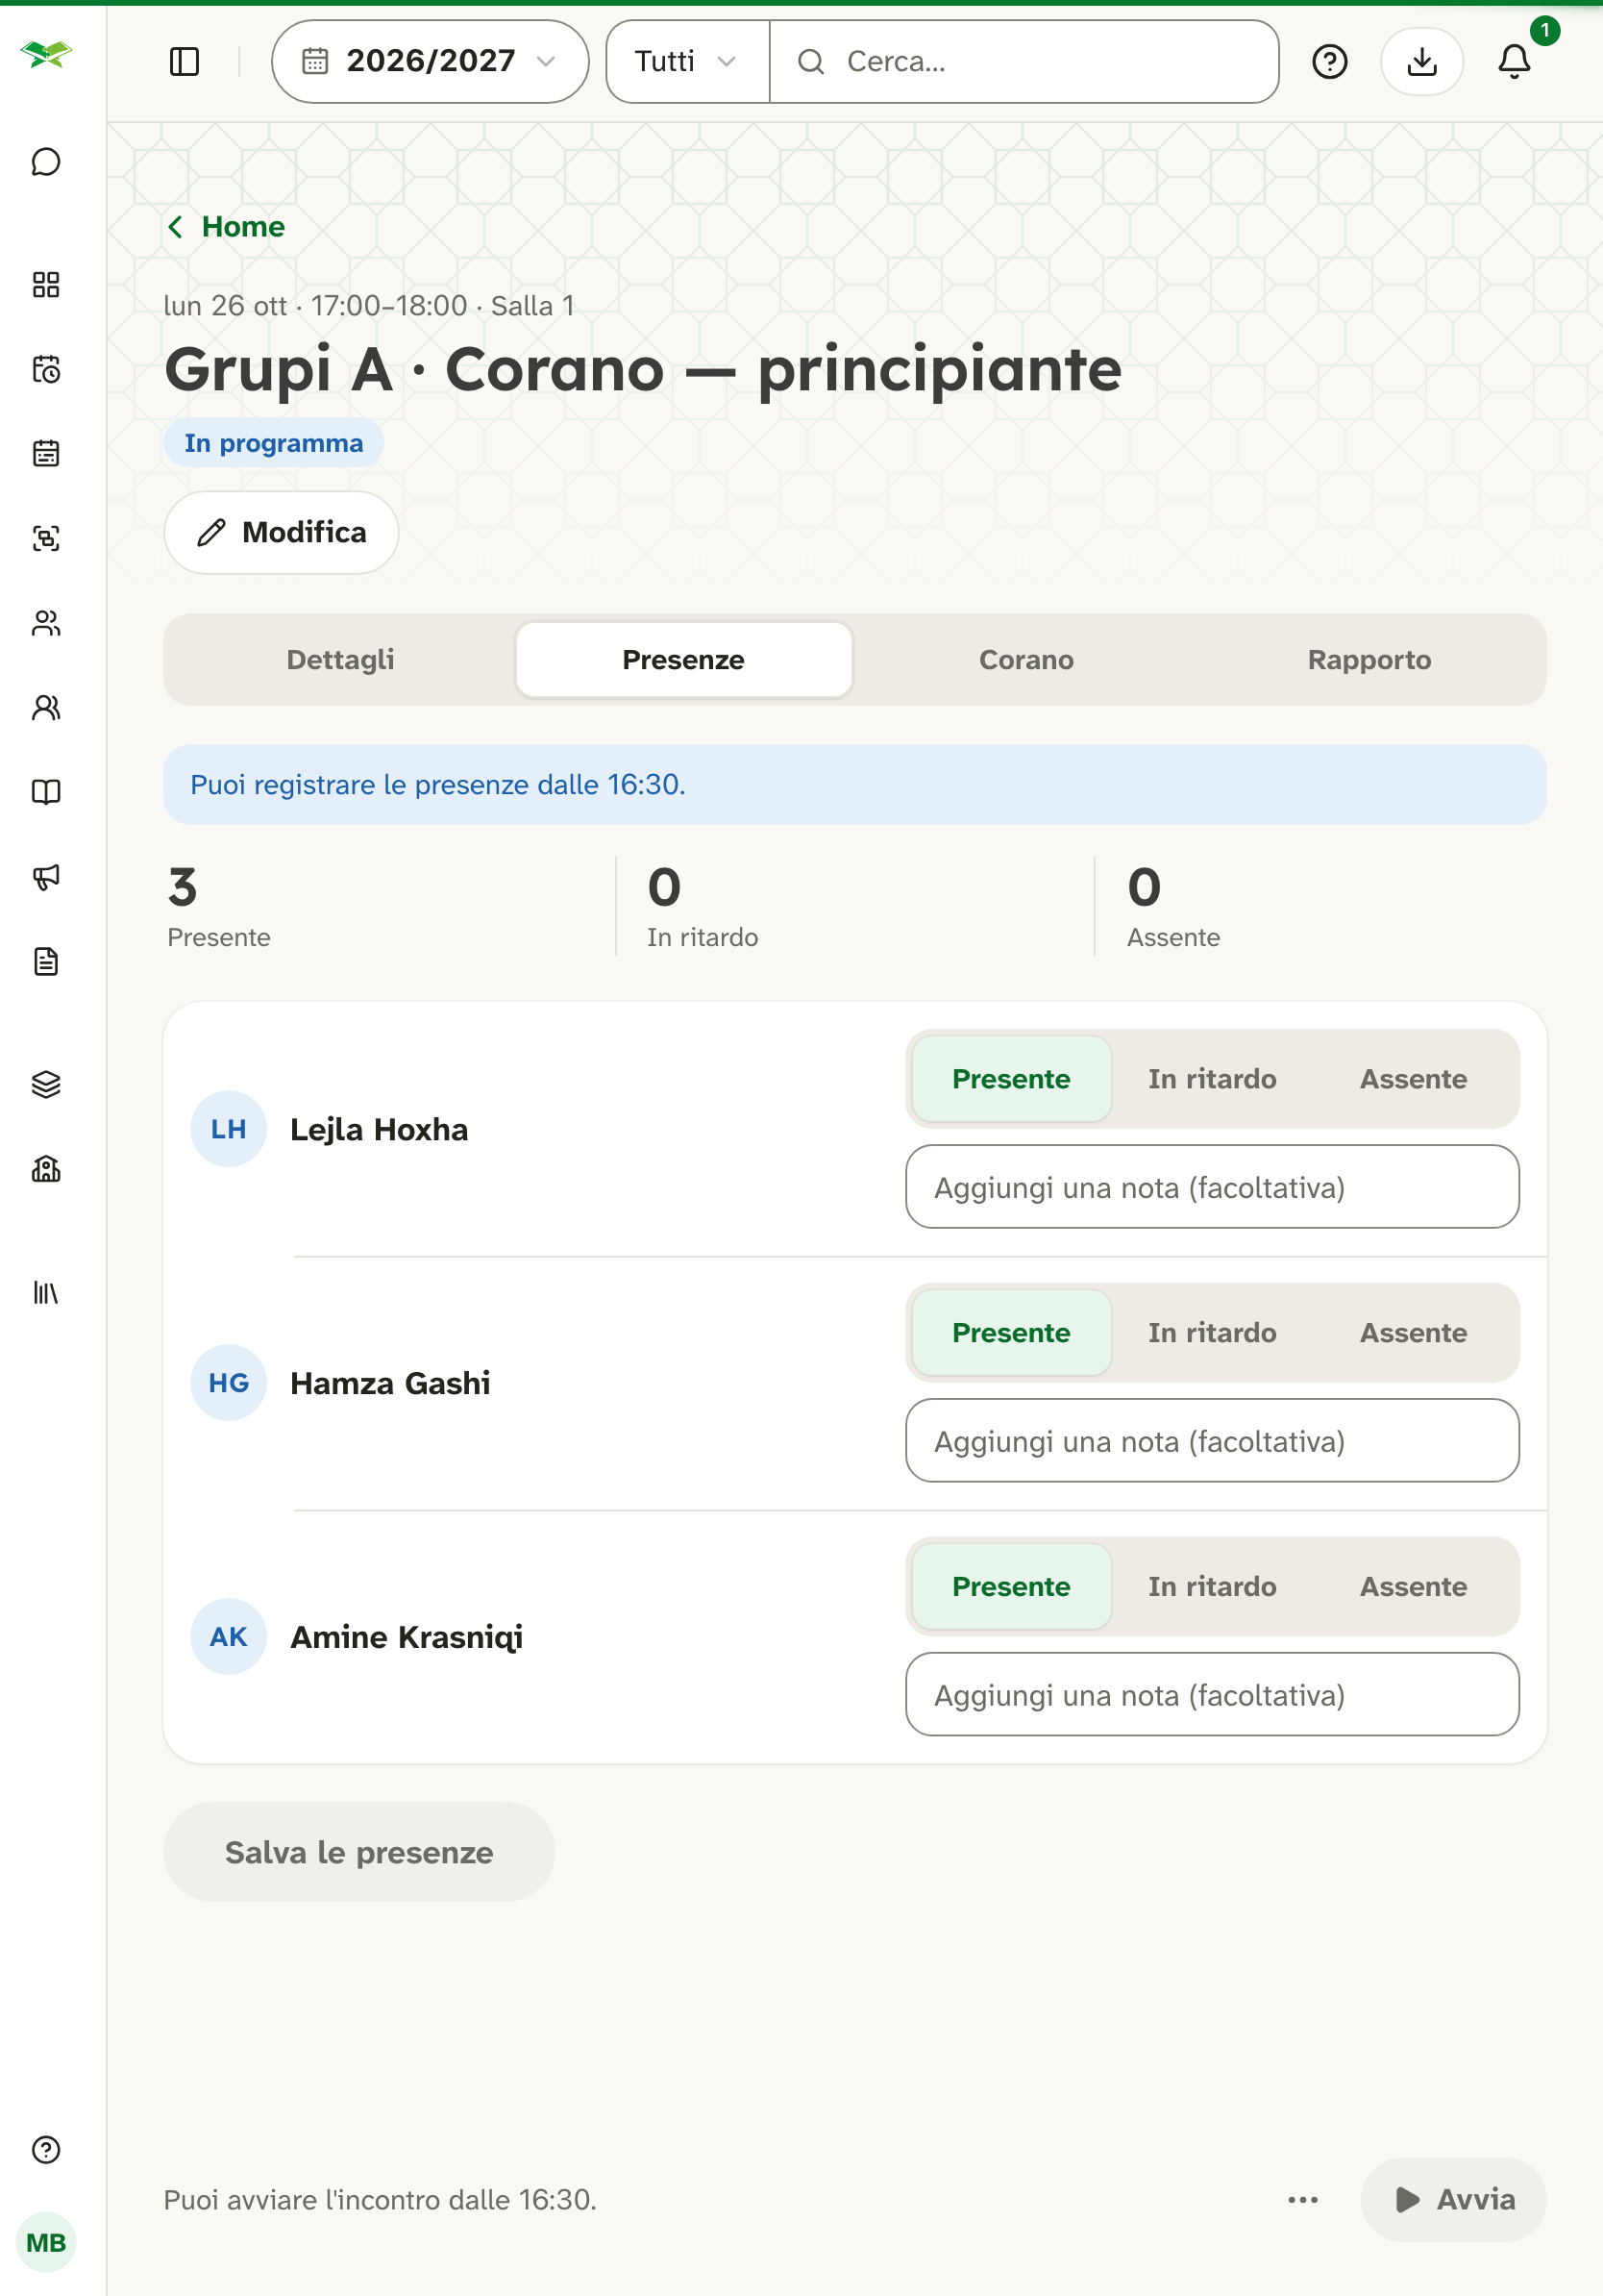The height and width of the screenshot is (2296, 1603).
Task: Open the library shelf sidebar icon
Action: point(46,1293)
